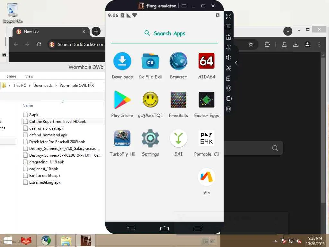This screenshot has height=247, width=329.
Task: Click the shake device icon
Action: coord(229,99)
